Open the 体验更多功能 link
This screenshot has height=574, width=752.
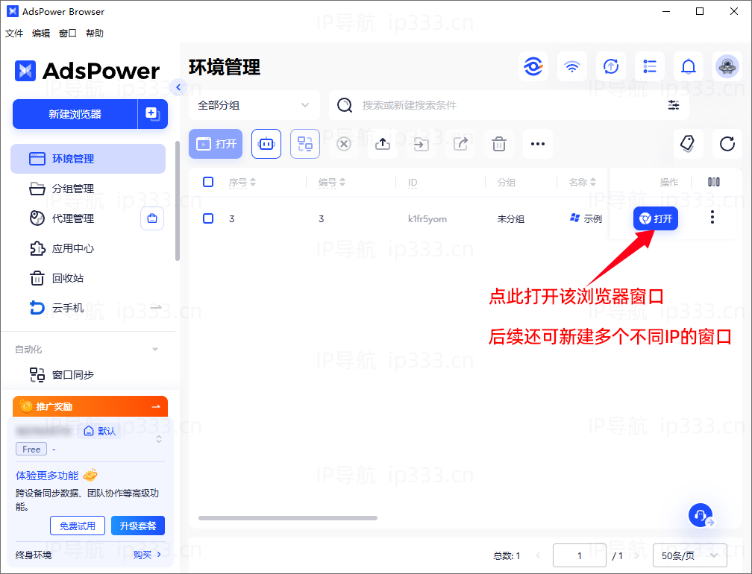47,476
